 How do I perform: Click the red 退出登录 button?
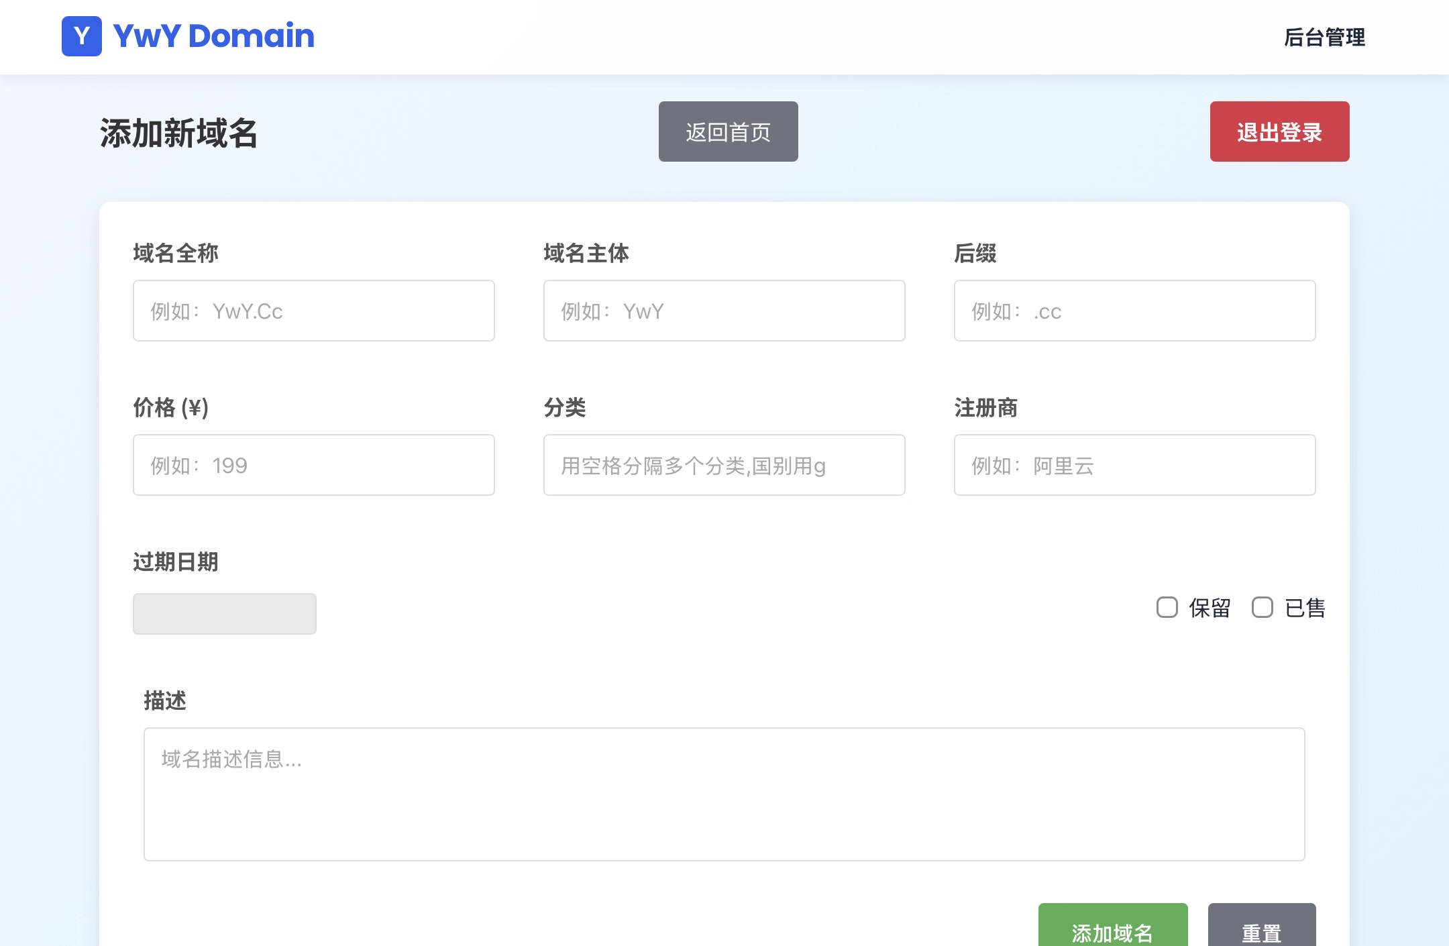[1279, 132]
